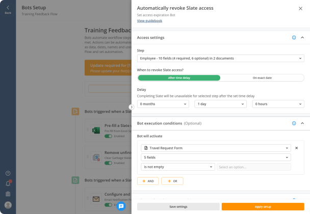This screenshot has height=214, width=310.
Task: Click the 'Select an option...' field
Action: coord(254,167)
